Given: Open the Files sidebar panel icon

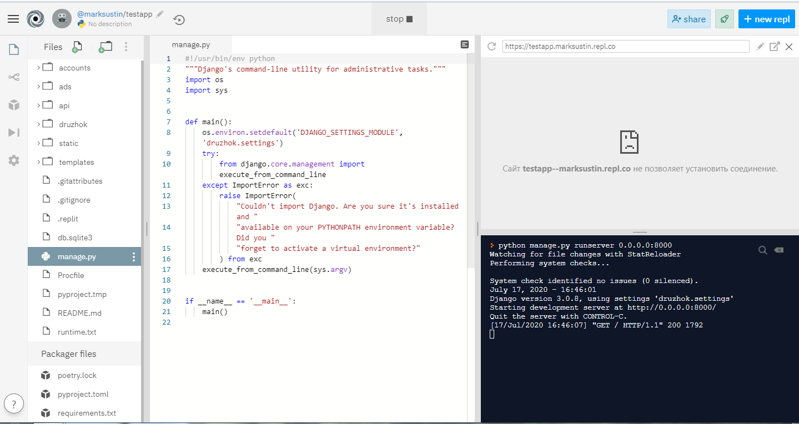Looking at the screenshot, I should [x=14, y=49].
